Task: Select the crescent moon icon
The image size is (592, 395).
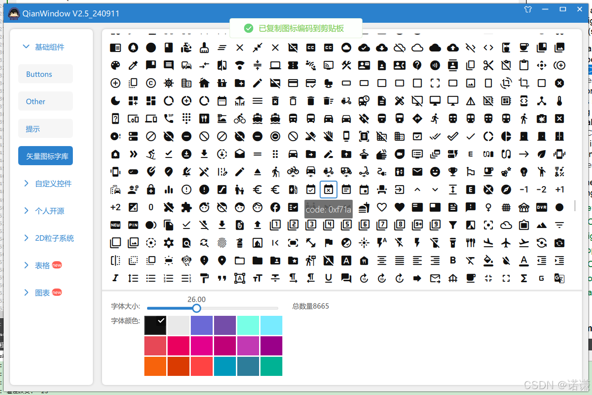Action: tap(115, 101)
